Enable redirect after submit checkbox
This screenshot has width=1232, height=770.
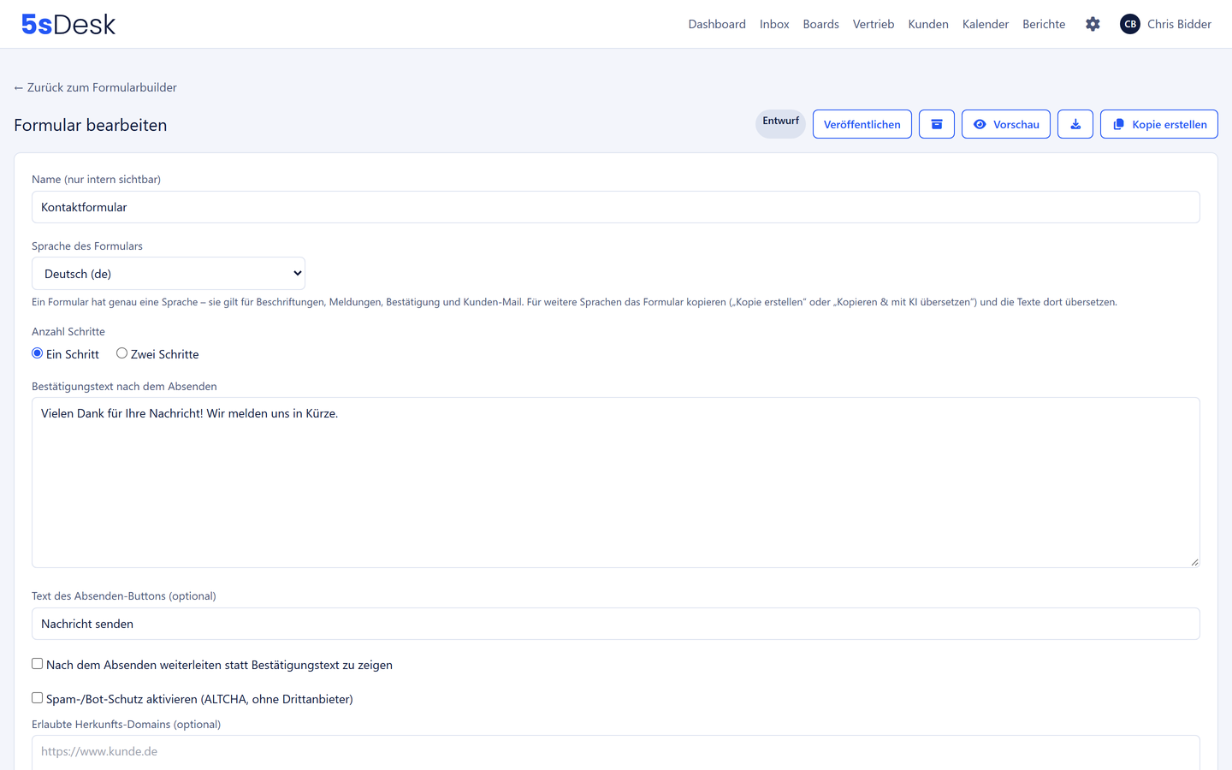point(38,664)
